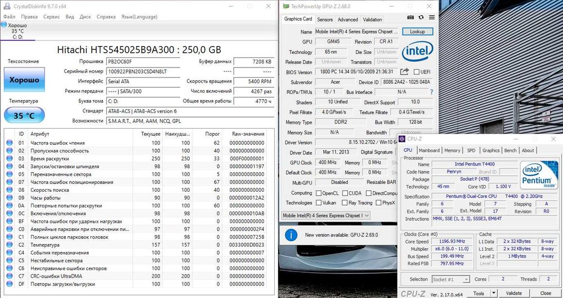This screenshot has width=563, height=298.
Task: Toggle the Vulkan checkbox
Action: 318,203
